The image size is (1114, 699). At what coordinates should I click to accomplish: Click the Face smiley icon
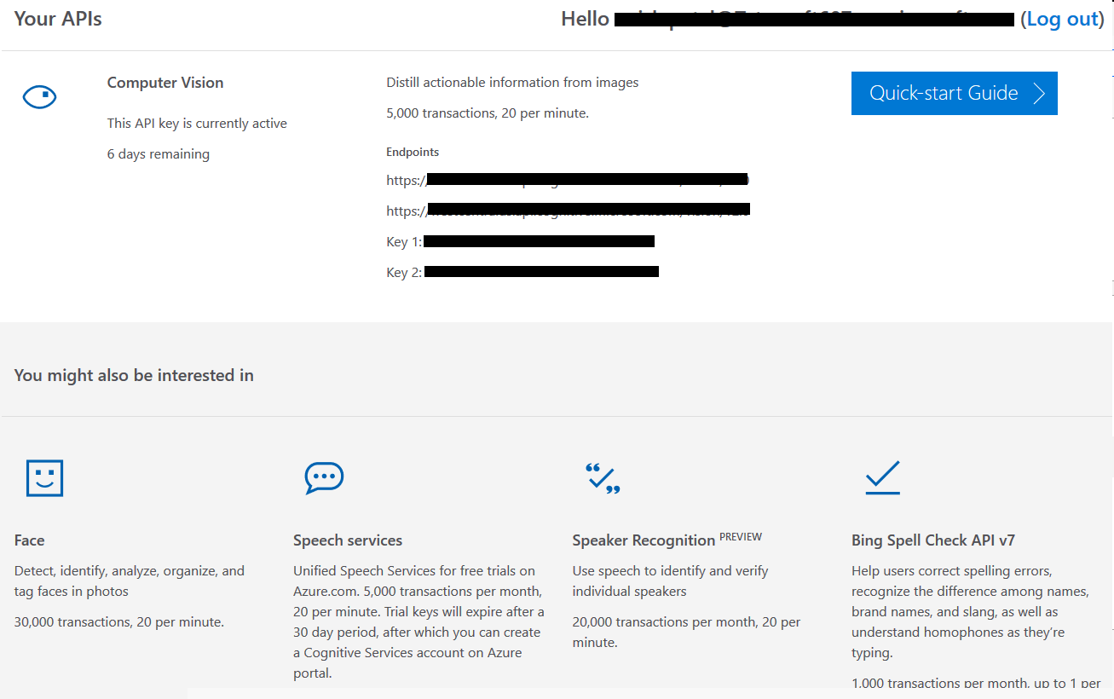[x=44, y=478]
